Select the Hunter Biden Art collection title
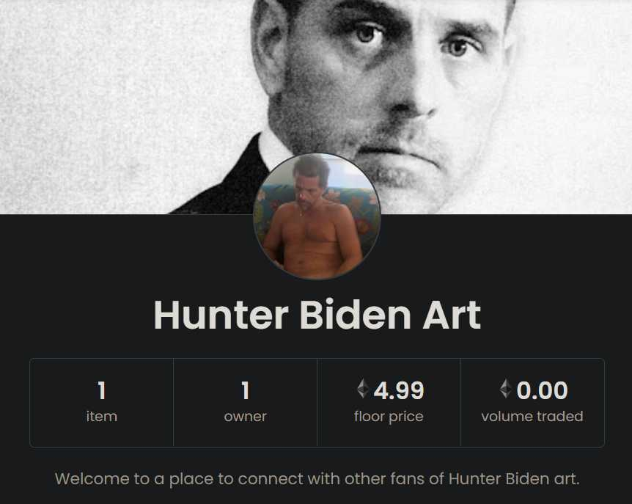The height and width of the screenshot is (504, 632). pos(317,315)
